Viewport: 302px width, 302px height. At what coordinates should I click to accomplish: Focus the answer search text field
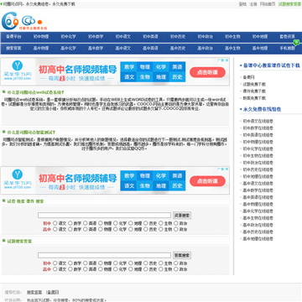[x=104, y=255]
